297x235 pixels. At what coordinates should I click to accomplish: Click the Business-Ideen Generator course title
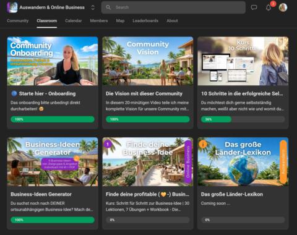point(41,194)
